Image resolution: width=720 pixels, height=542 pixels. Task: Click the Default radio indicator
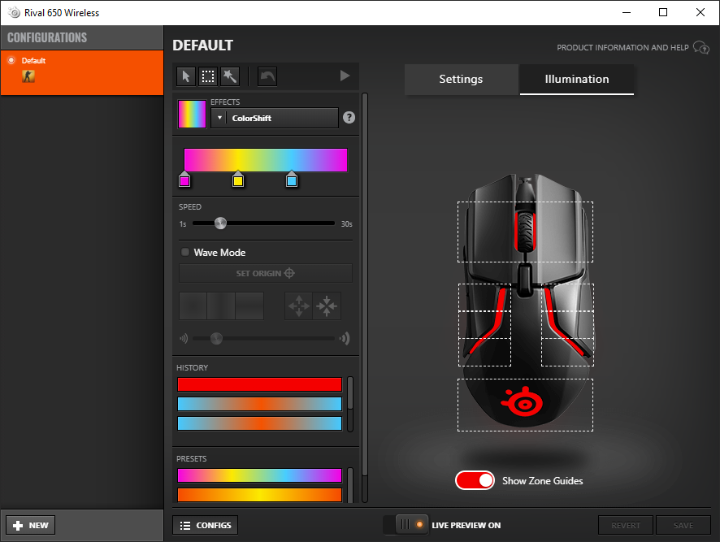click(11, 60)
